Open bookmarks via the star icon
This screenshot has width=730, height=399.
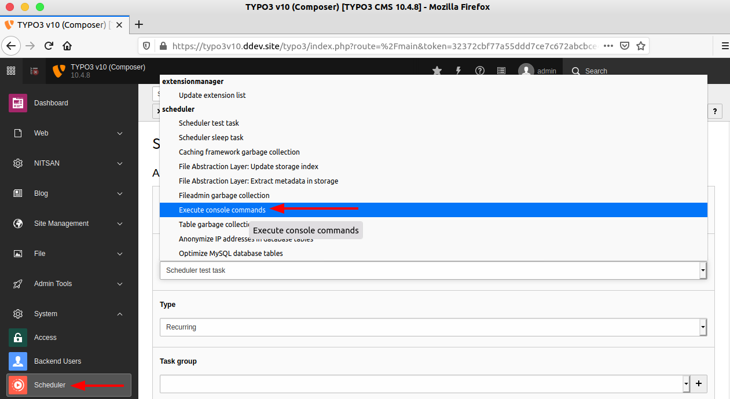coord(436,71)
